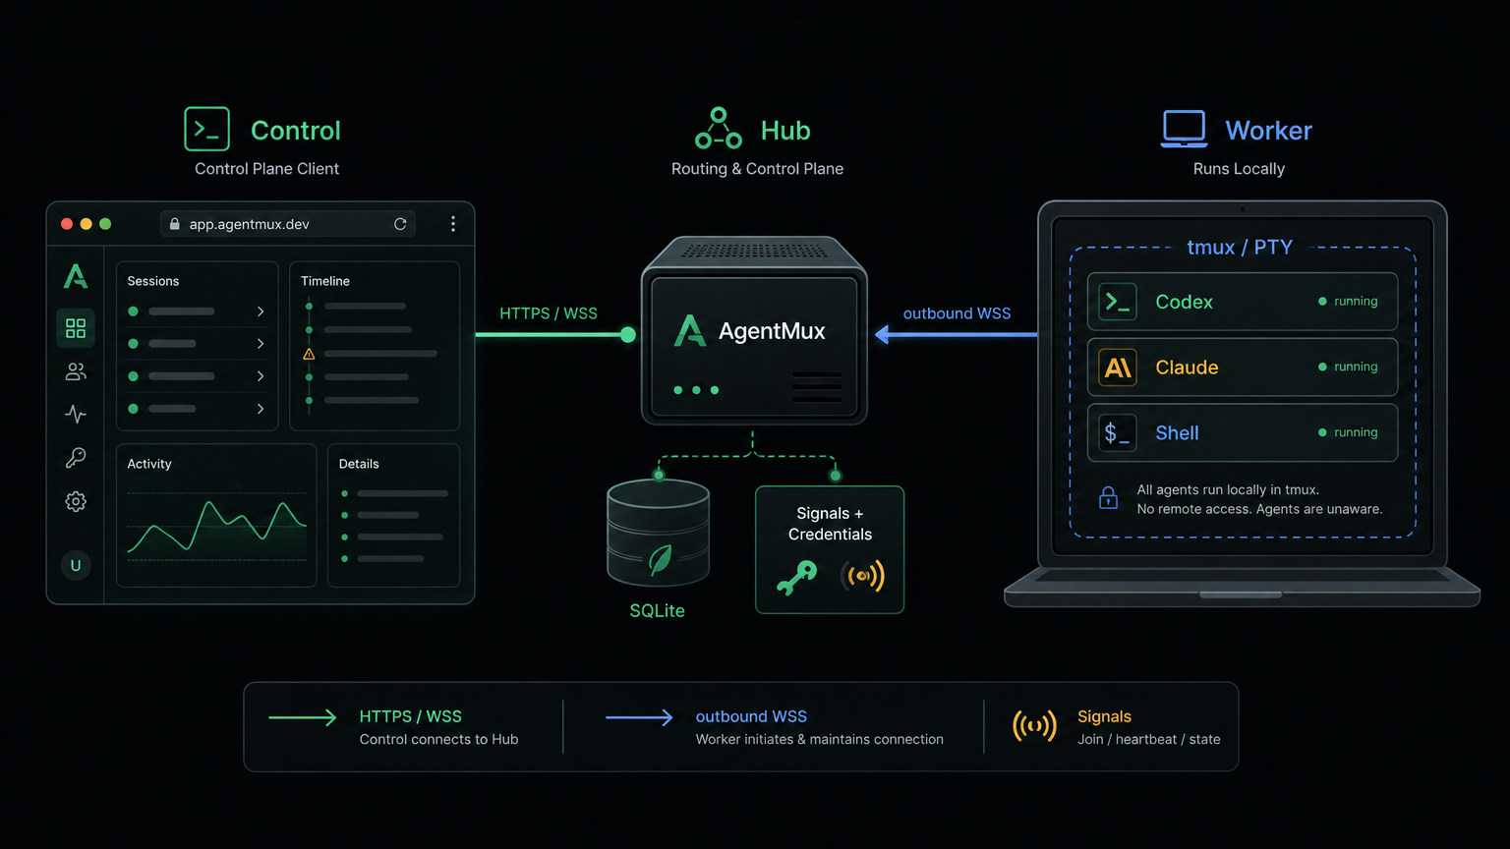The image size is (1510, 849).
Task: Click the Control Plane Client subtitle
Action: pos(266,169)
